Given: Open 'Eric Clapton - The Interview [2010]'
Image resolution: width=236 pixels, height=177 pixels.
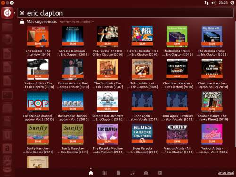Looking at the screenshot, I should (x=38, y=42).
